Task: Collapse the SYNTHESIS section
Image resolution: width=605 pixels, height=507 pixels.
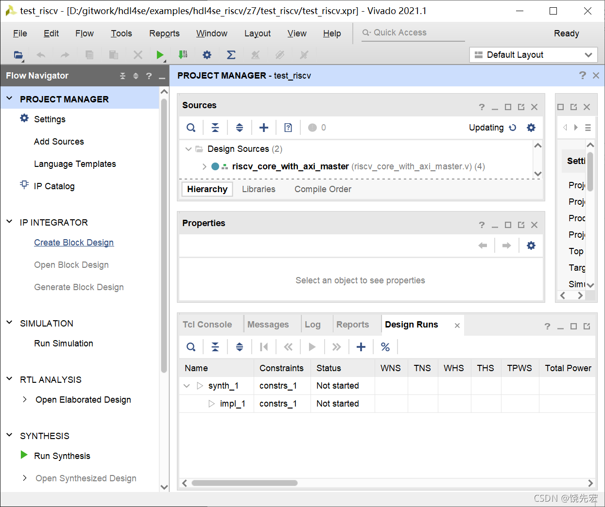Action: click(x=9, y=435)
